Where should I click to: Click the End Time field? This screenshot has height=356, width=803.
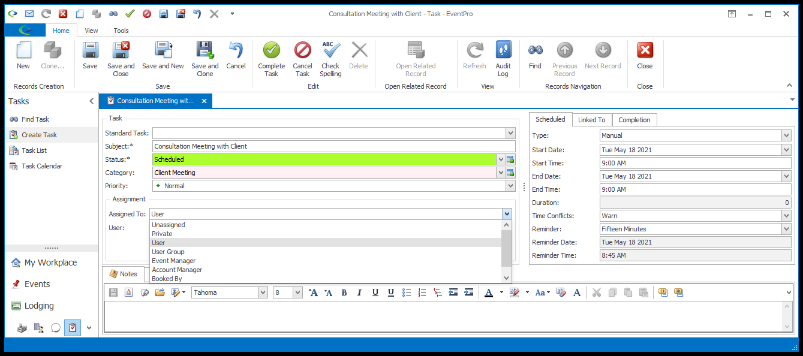tap(696, 189)
